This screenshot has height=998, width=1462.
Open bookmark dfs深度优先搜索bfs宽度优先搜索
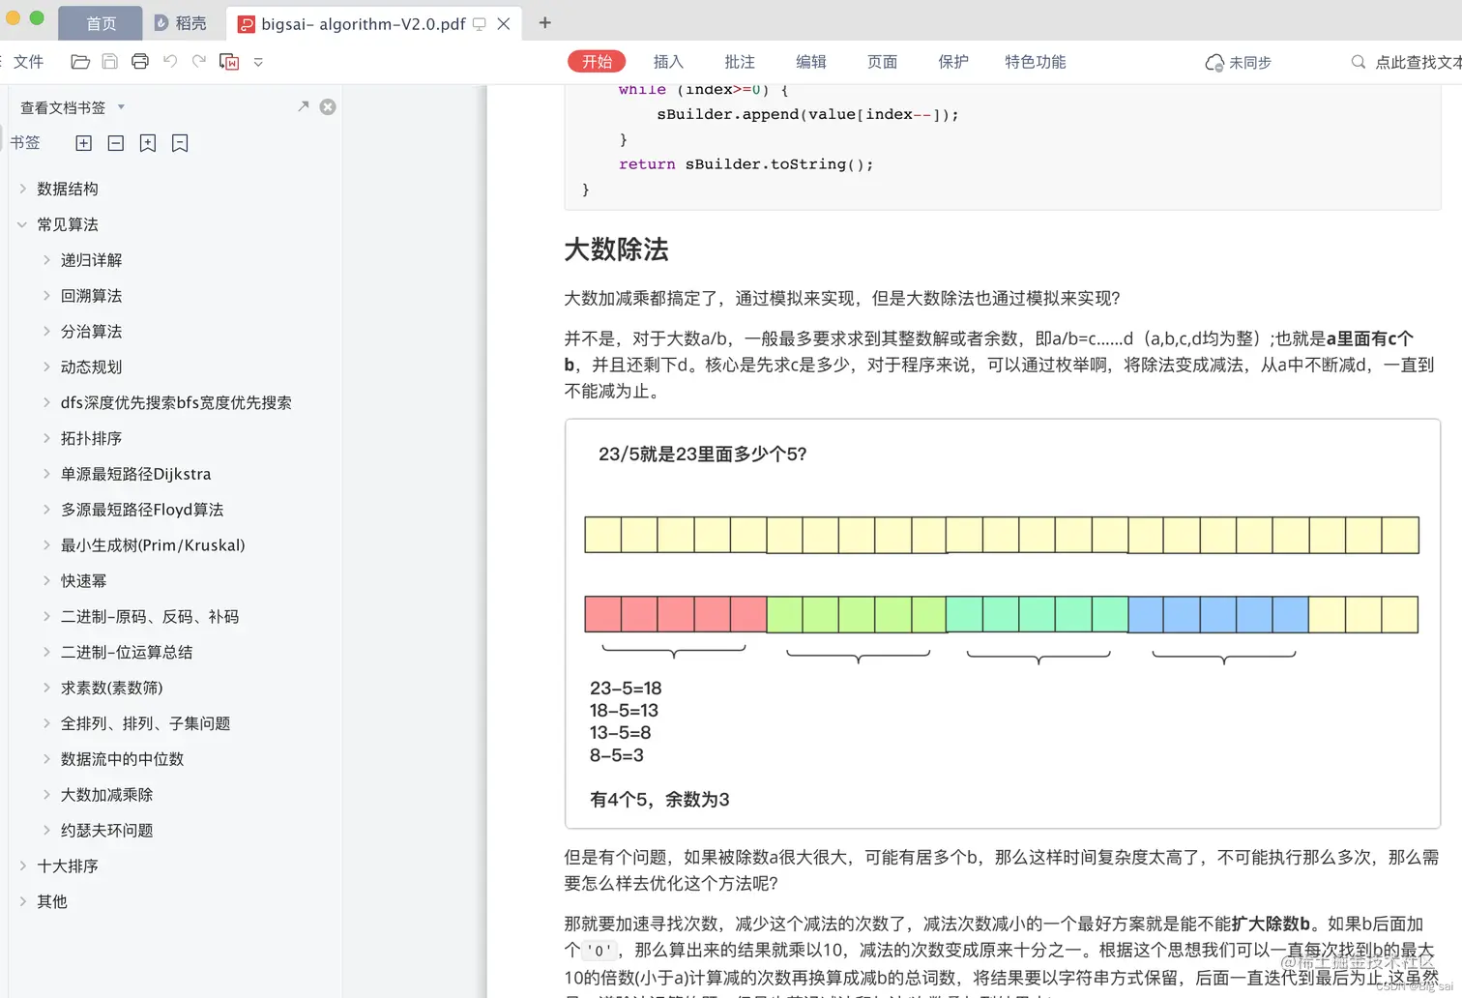pyautogui.click(x=176, y=403)
